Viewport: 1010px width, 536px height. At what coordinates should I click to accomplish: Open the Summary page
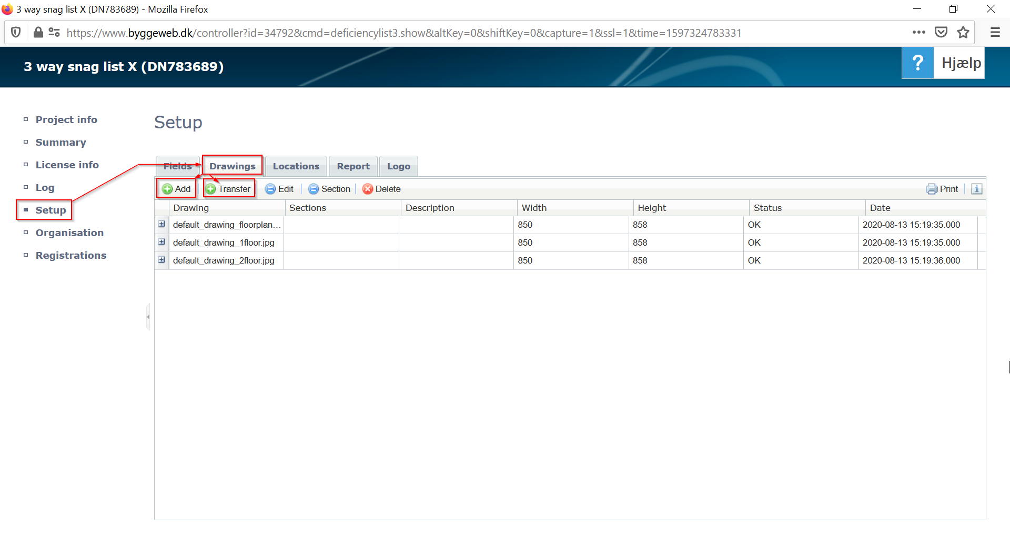60,142
